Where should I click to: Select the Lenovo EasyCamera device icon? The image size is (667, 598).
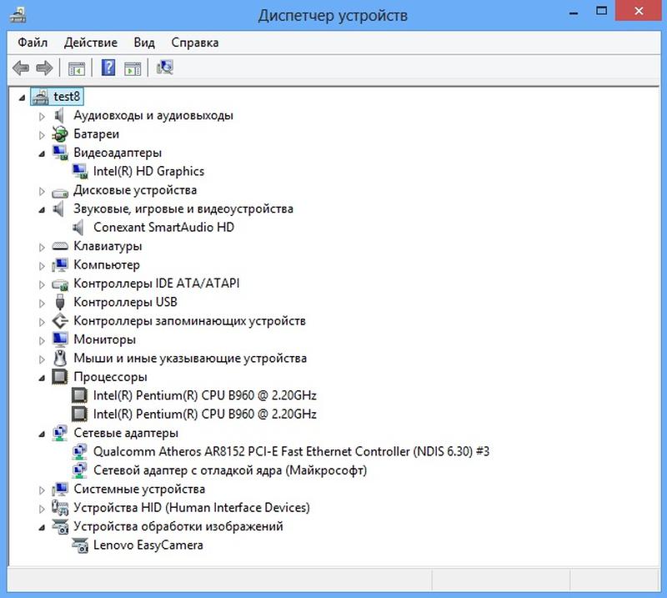tap(79, 545)
